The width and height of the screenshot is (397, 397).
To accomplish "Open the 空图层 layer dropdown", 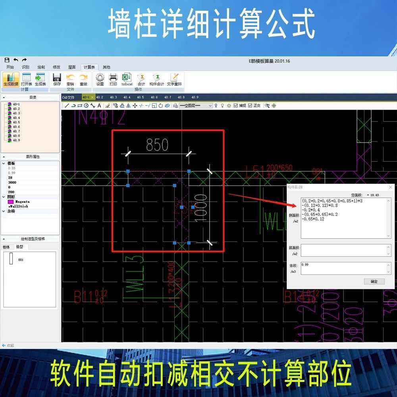I will pos(196,106).
